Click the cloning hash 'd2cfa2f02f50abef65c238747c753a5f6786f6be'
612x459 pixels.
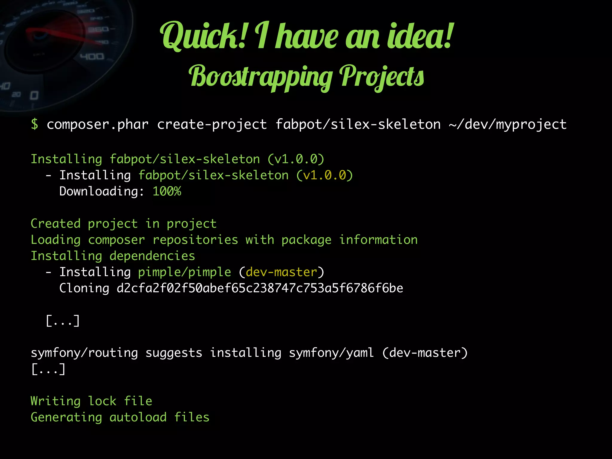coord(260,288)
